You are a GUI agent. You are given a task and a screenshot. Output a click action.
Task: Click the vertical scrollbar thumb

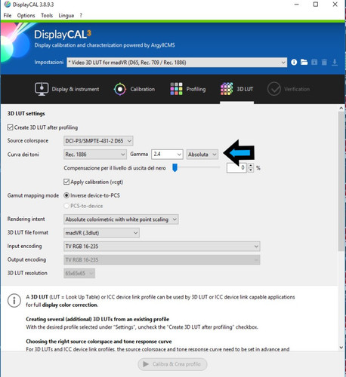click(x=341, y=181)
